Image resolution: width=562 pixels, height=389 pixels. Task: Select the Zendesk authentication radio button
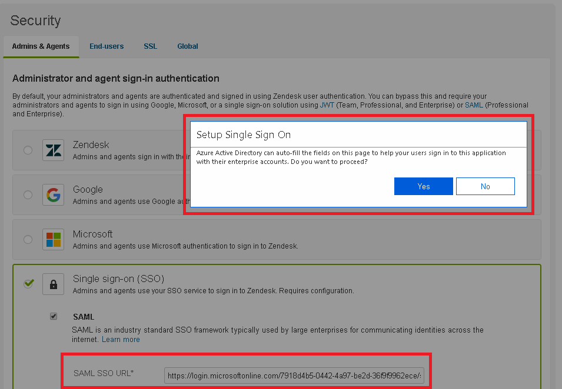(28, 150)
